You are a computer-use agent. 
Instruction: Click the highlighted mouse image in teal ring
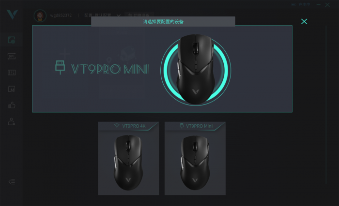196,70
